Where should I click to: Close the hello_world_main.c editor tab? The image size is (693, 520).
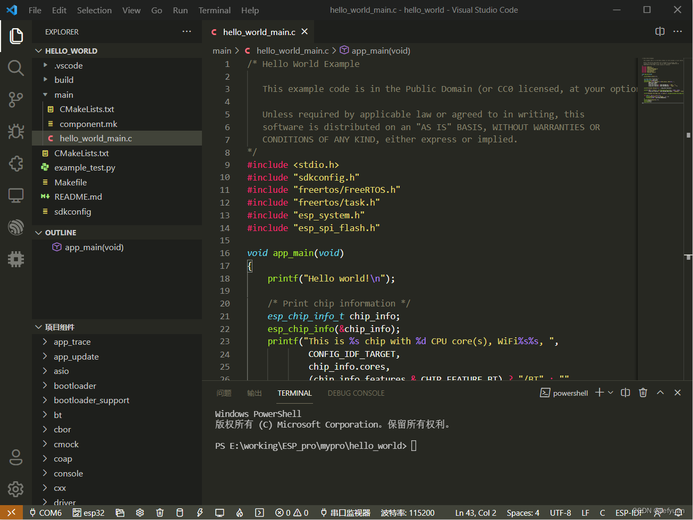305,31
